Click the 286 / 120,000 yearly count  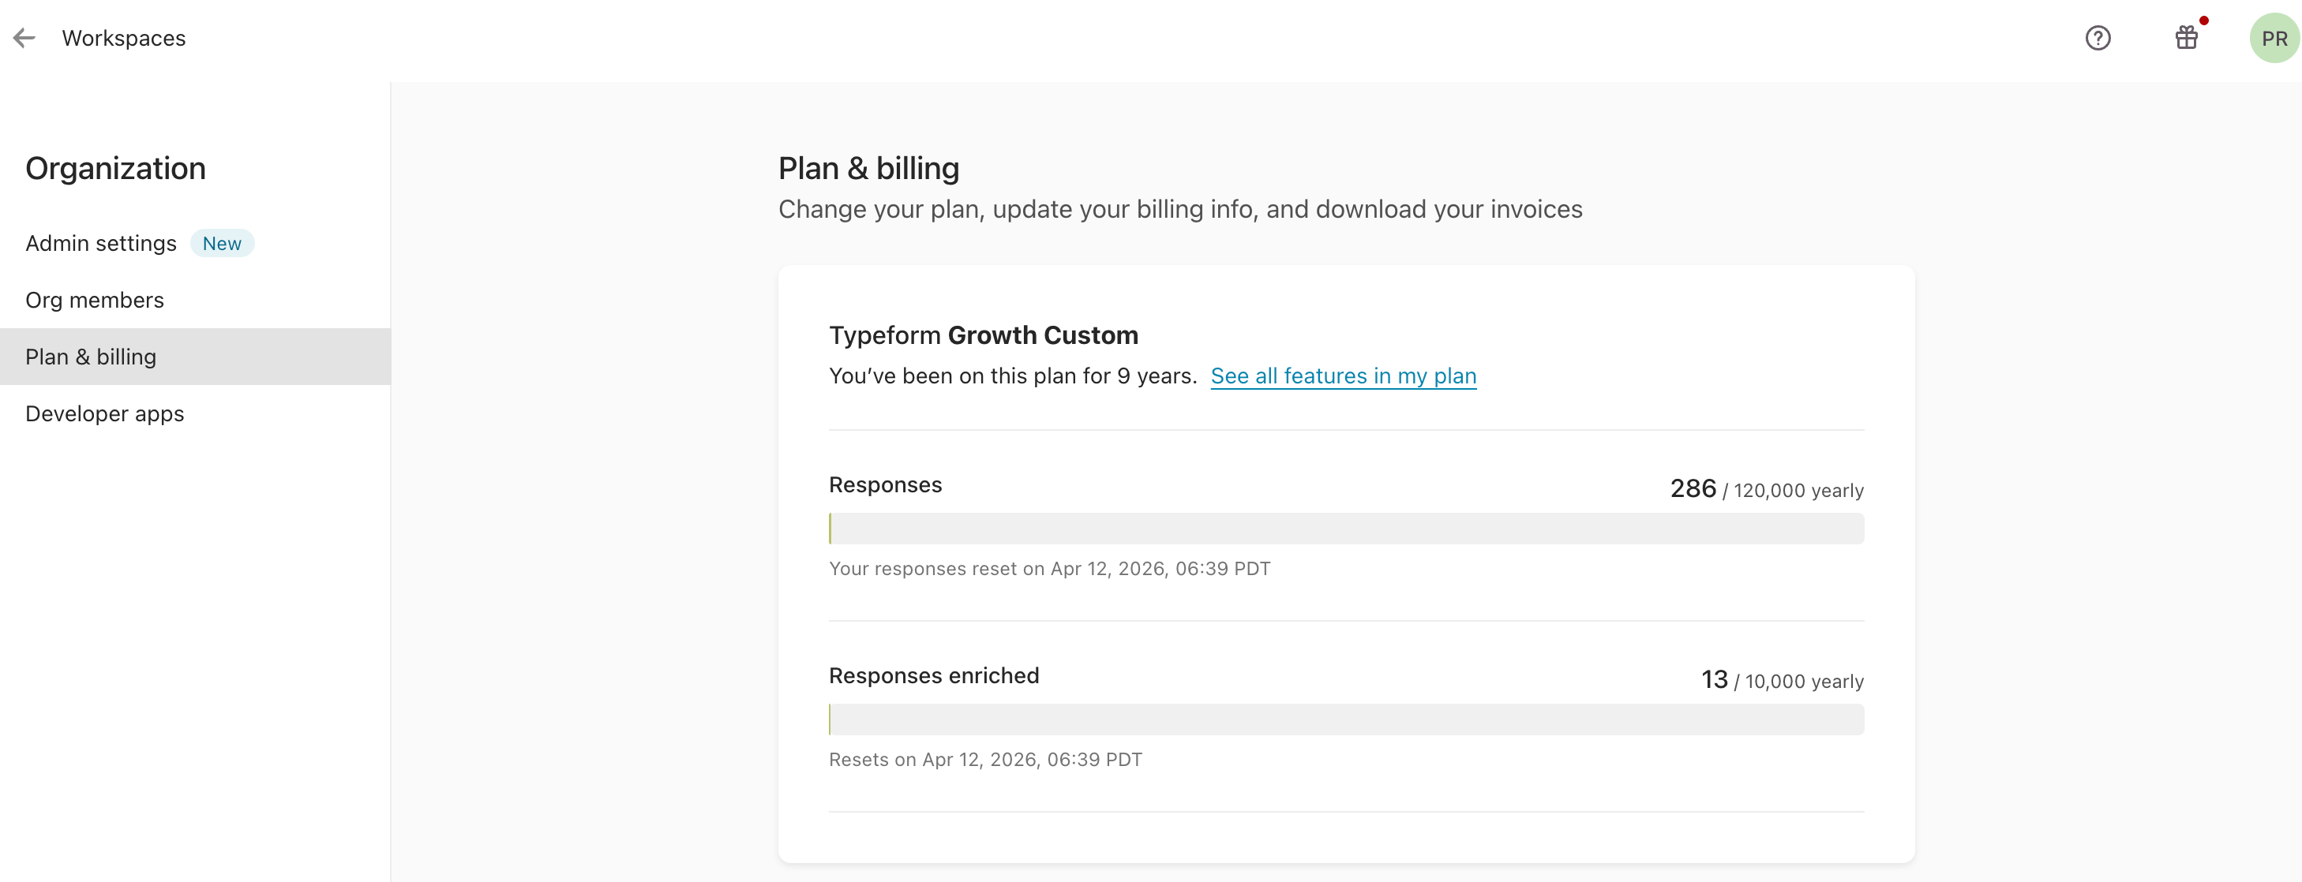point(1767,489)
